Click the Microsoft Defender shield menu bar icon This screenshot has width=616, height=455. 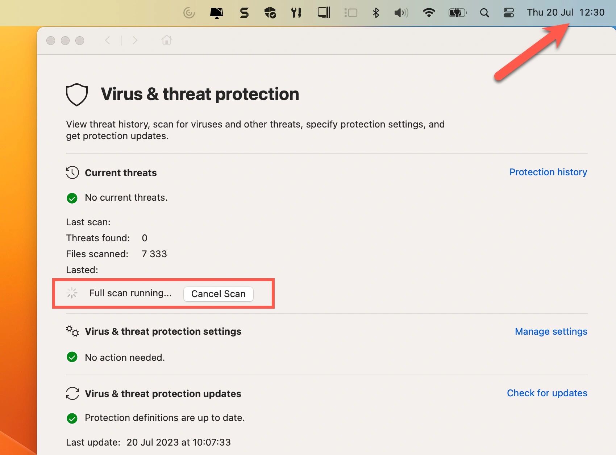point(270,13)
